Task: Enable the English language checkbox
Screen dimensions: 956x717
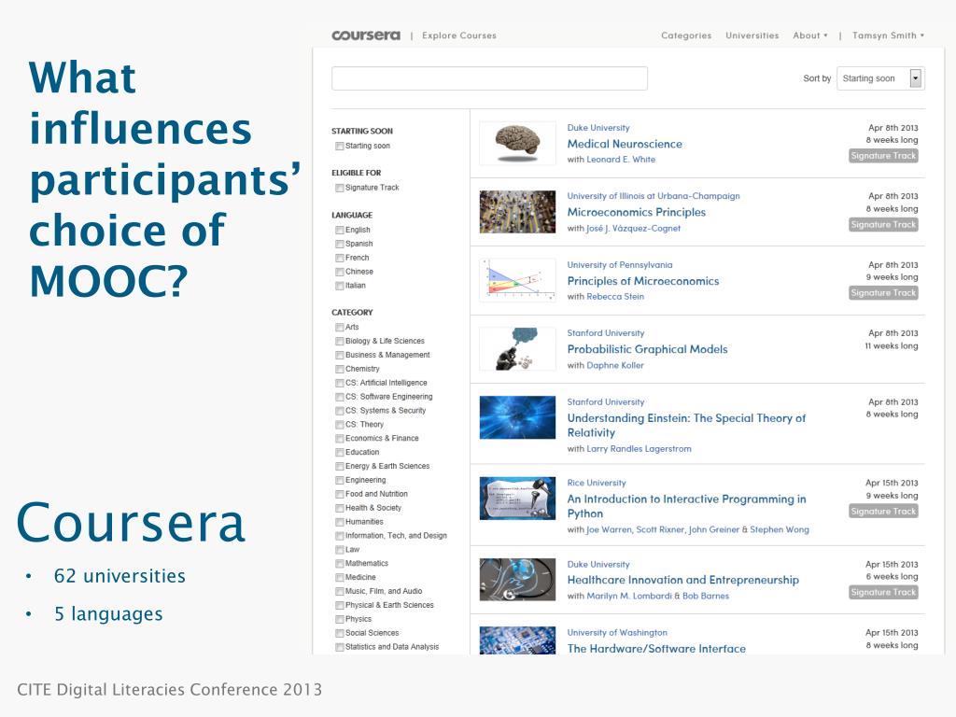Action: coord(339,230)
